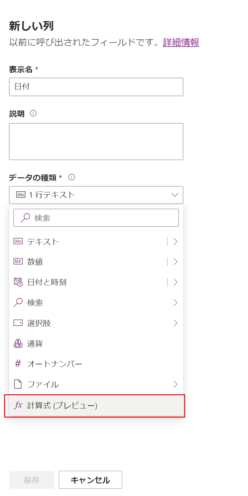This screenshot has width=248, height=496.
Task: Click the info icon beside 説明 label
Action: (x=33, y=113)
